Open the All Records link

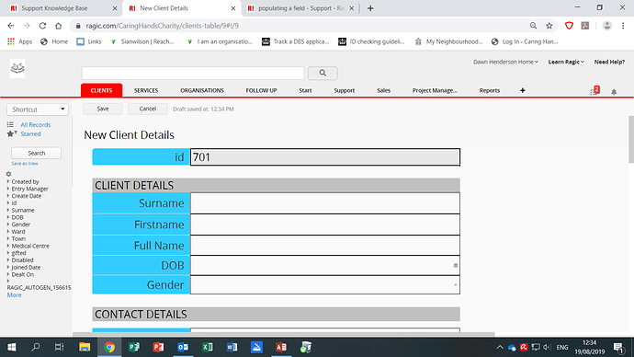(36, 124)
